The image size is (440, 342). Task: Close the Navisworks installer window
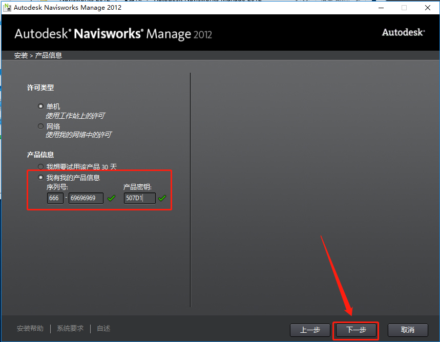[427, 8]
